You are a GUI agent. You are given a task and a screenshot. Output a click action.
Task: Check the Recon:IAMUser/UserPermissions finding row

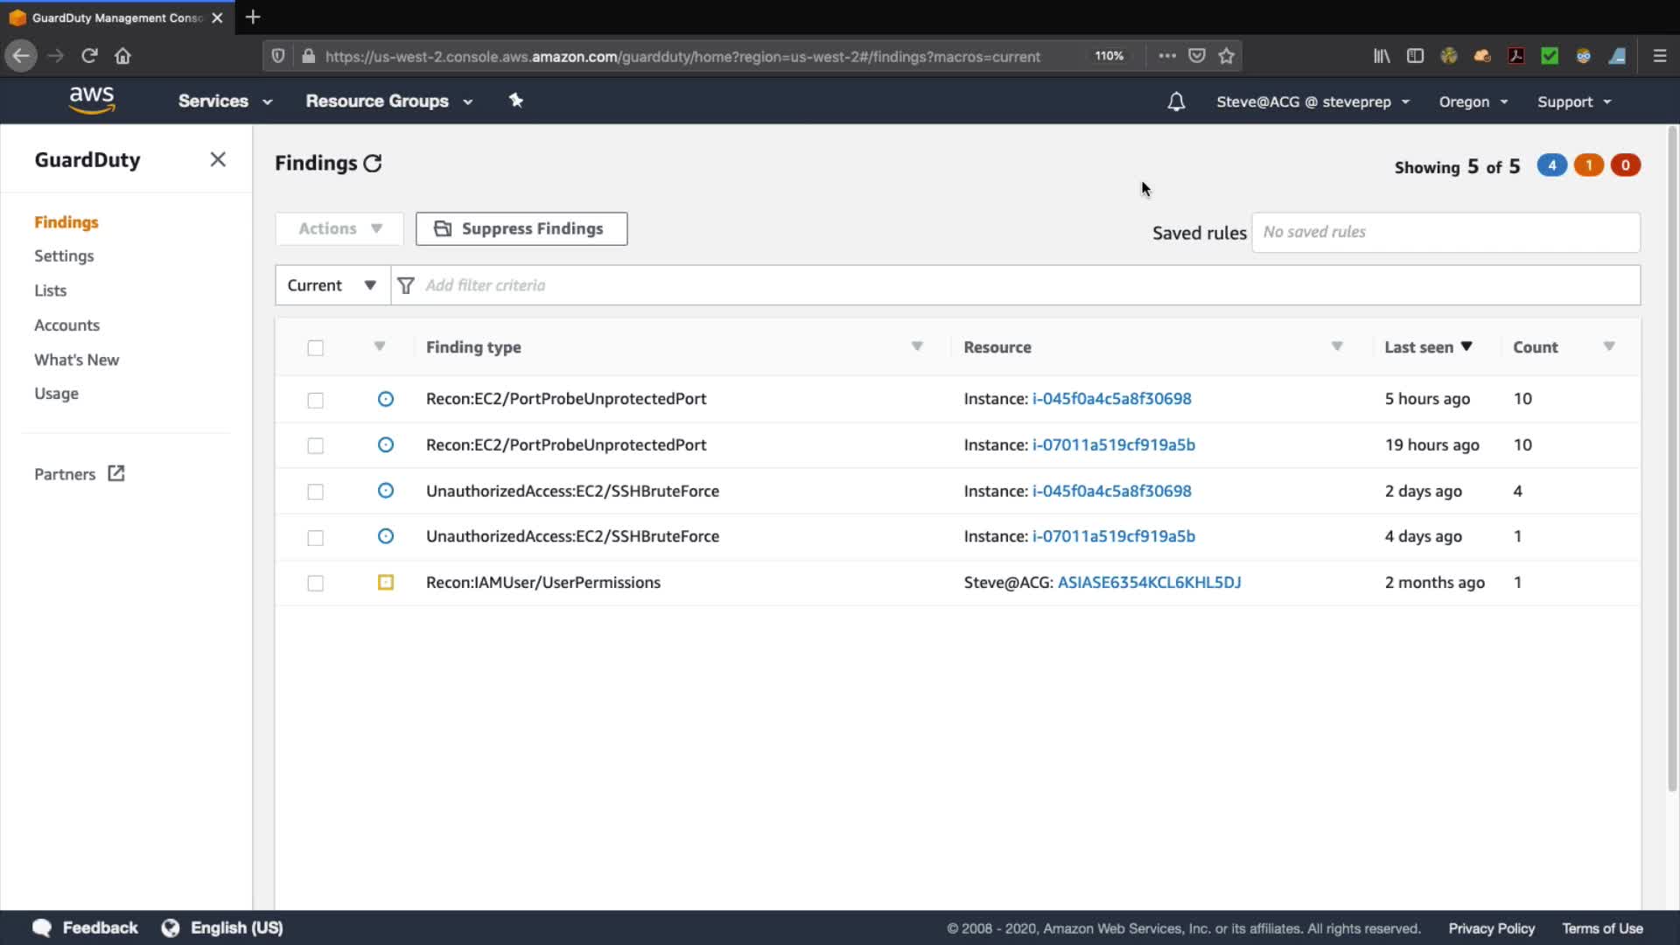point(315,584)
